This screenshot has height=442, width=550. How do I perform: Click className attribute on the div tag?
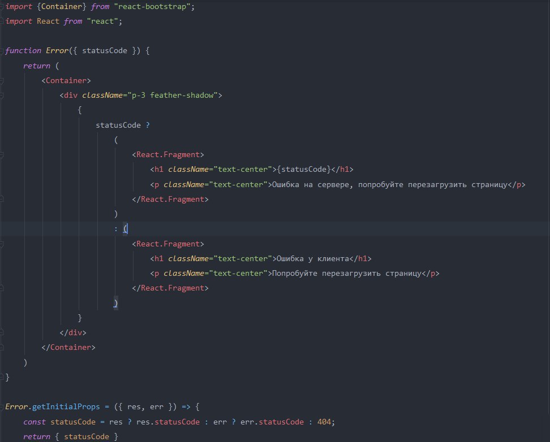point(102,96)
